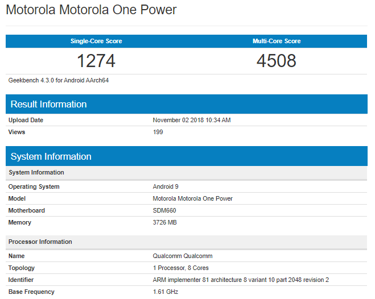
Task: Select the 1.61 GHz frequency value
Action: tap(165, 292)
